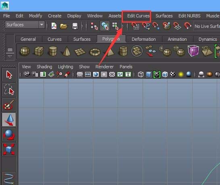Pick the Rotate tool sphere icon
Image resolution: width=220 pixels, height=185 pixels.
click(x=9, y=135)
